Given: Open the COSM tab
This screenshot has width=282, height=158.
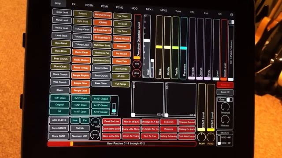Looking at the screenshot, I should click(x=89, y=5).
